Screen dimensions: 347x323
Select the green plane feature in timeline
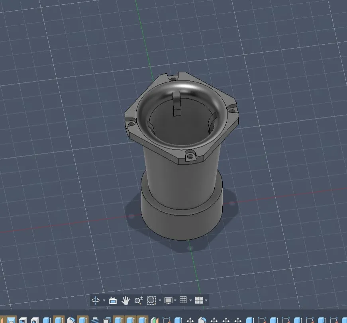click(155, 320)
